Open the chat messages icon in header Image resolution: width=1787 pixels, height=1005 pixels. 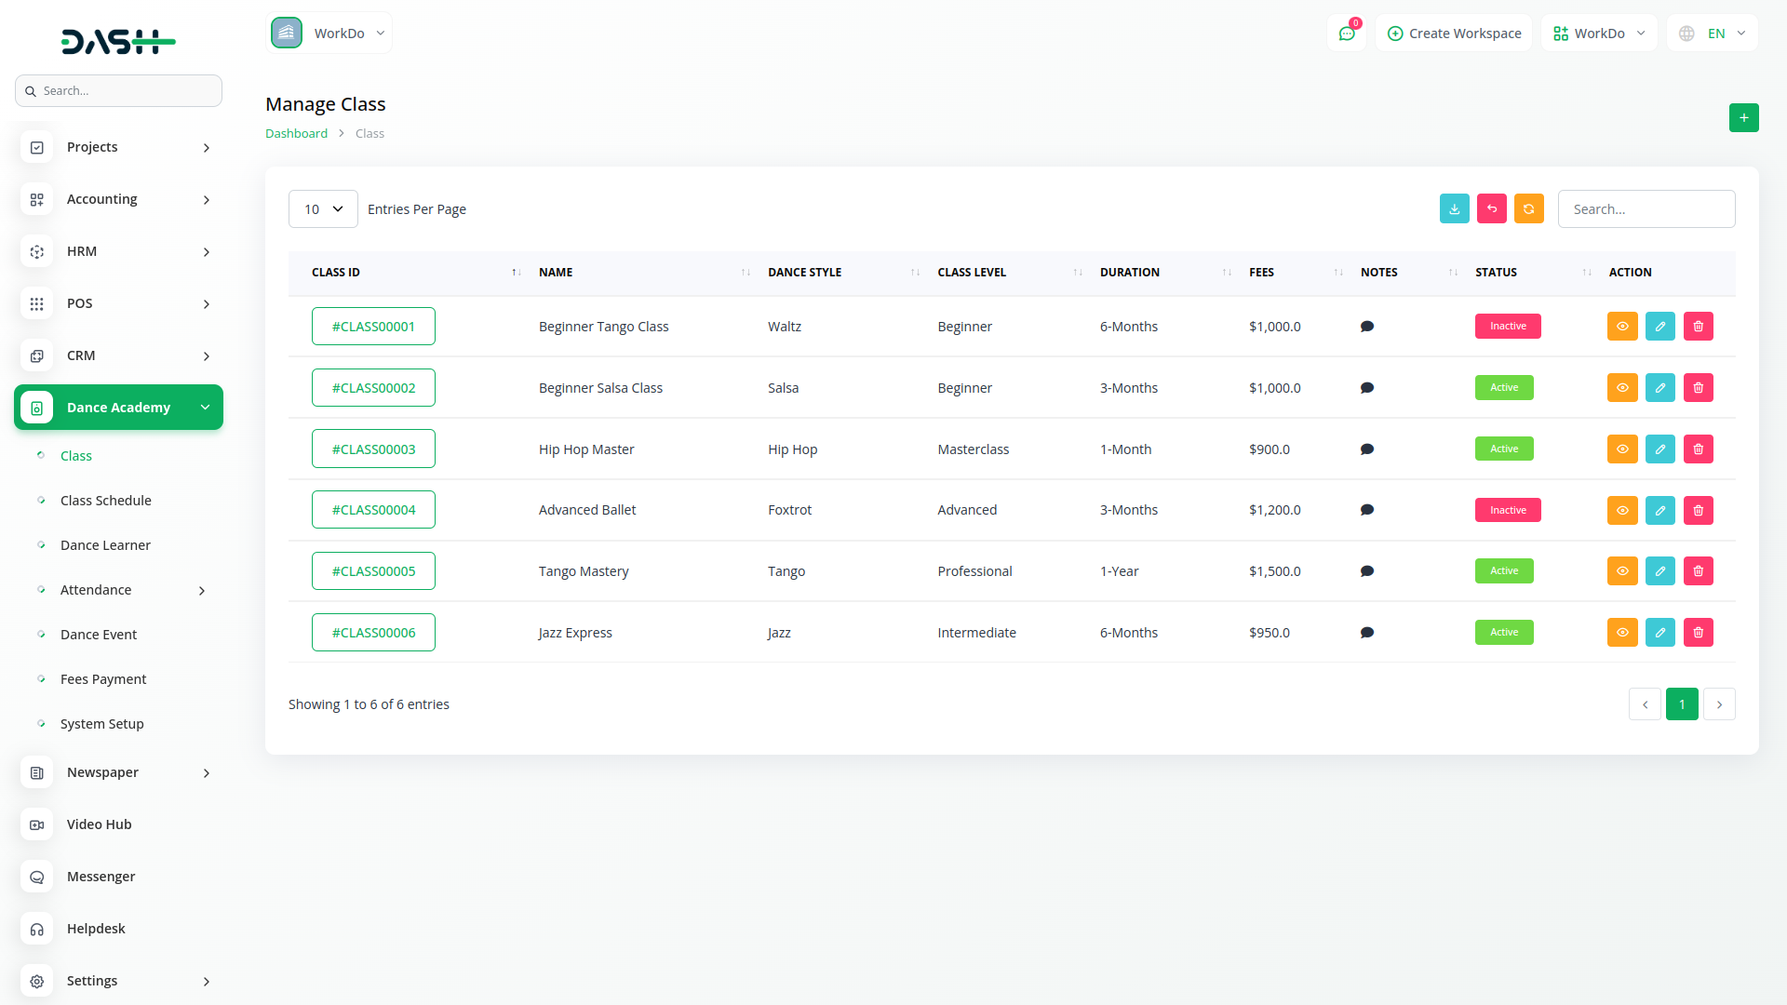pos(1346,33)
